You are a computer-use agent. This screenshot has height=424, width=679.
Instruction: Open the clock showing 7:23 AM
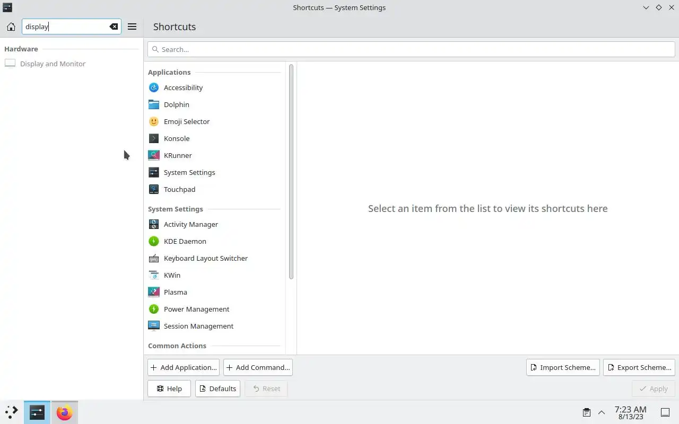click(631, 412)
